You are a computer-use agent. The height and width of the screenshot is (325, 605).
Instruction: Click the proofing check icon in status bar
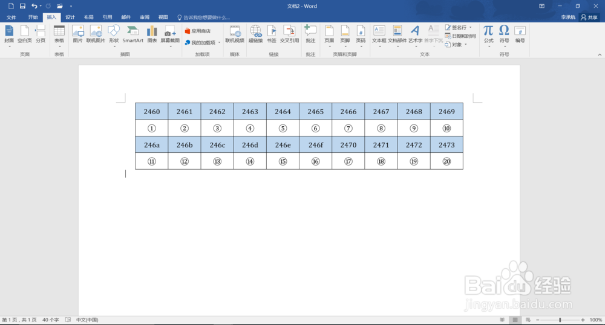click(68, 320)
